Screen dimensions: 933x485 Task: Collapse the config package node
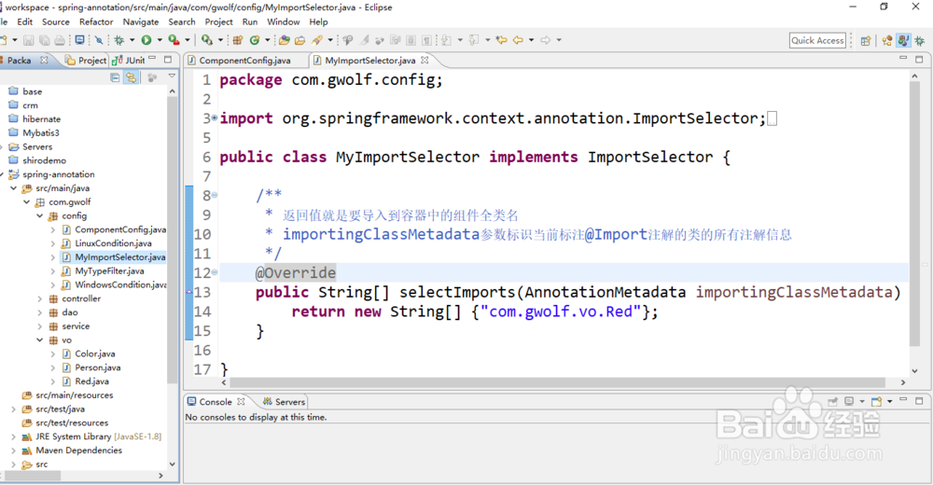(x=40, y=216)
